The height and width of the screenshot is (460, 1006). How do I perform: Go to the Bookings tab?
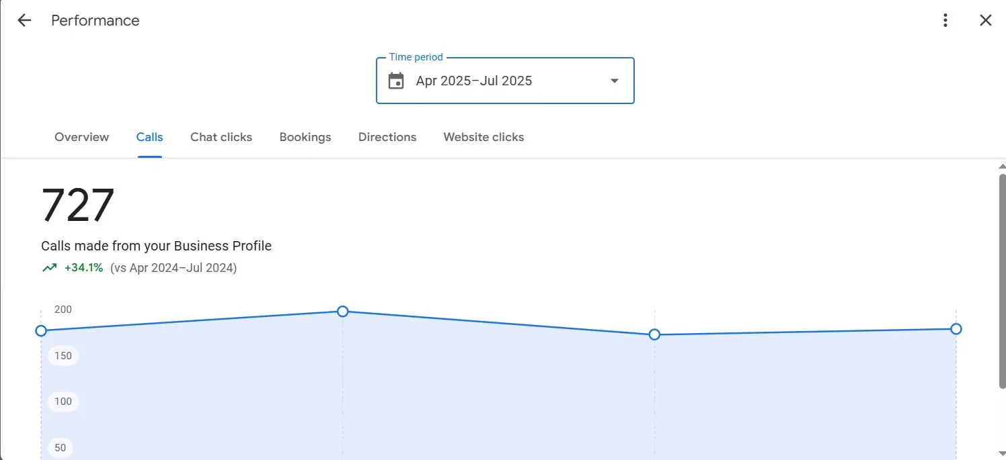click(305, 137)
